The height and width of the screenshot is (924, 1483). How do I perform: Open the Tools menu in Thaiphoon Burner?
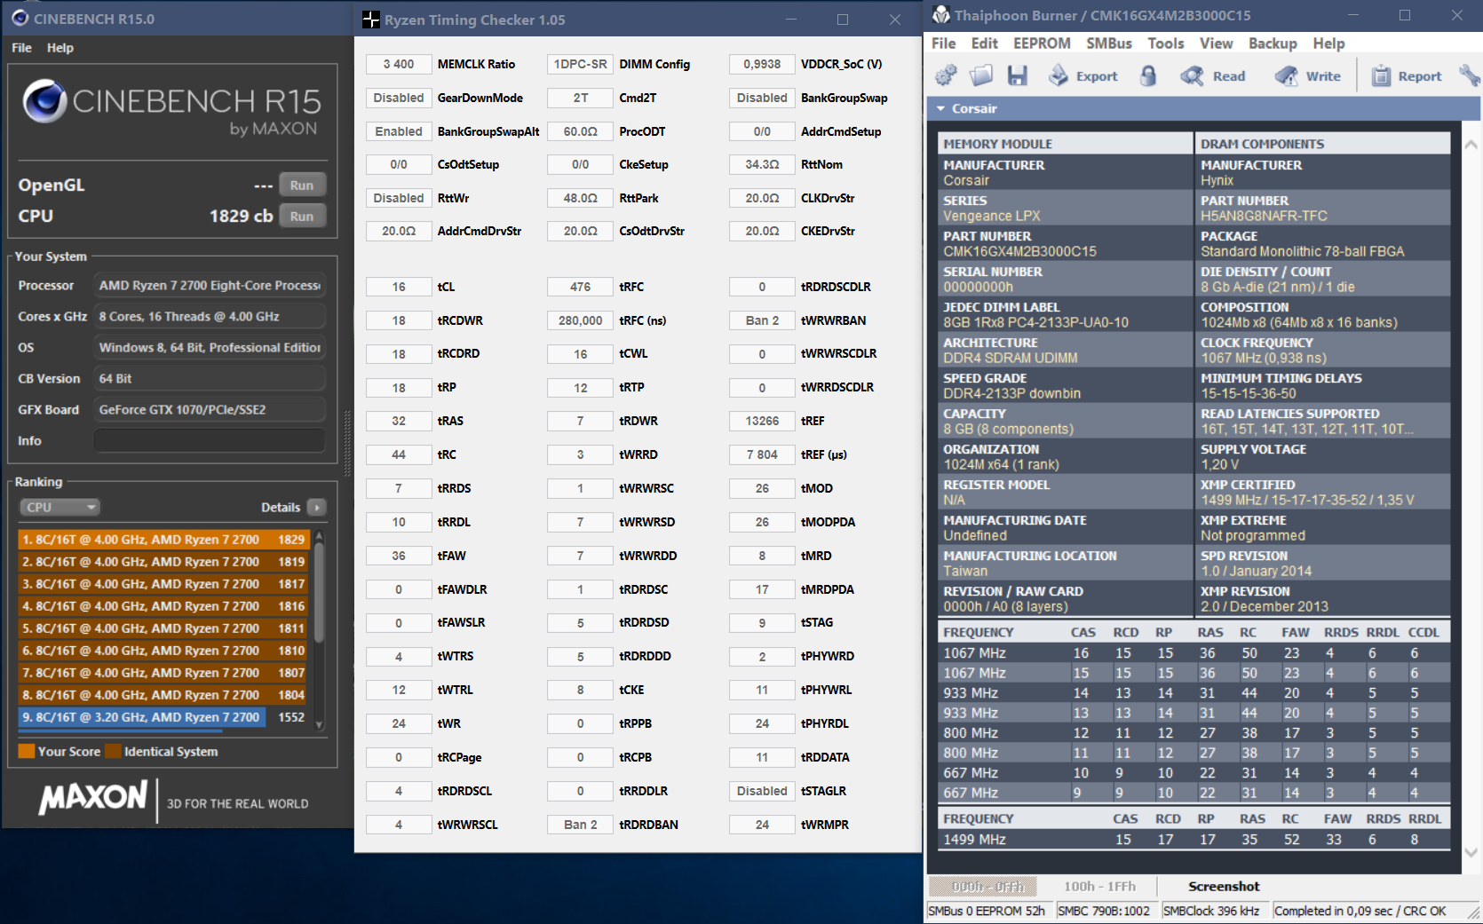coord(1166,43)
